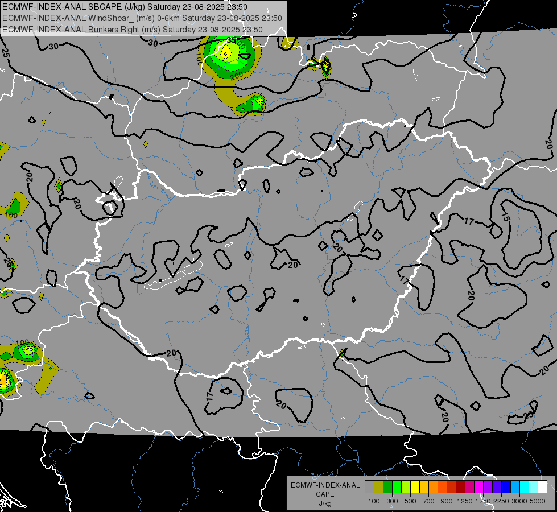Click the legend value 500

[410, 501]
